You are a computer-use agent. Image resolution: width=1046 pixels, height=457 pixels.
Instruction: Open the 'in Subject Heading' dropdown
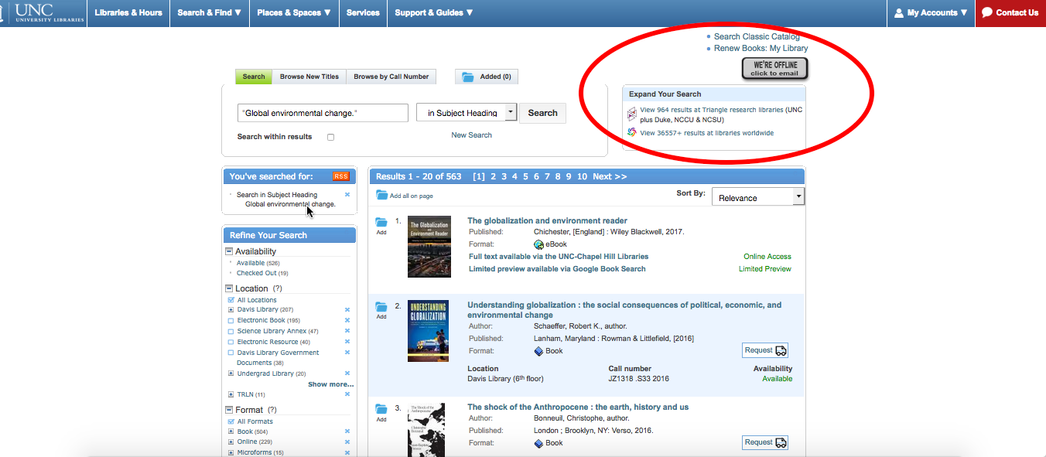coord(466,113)
